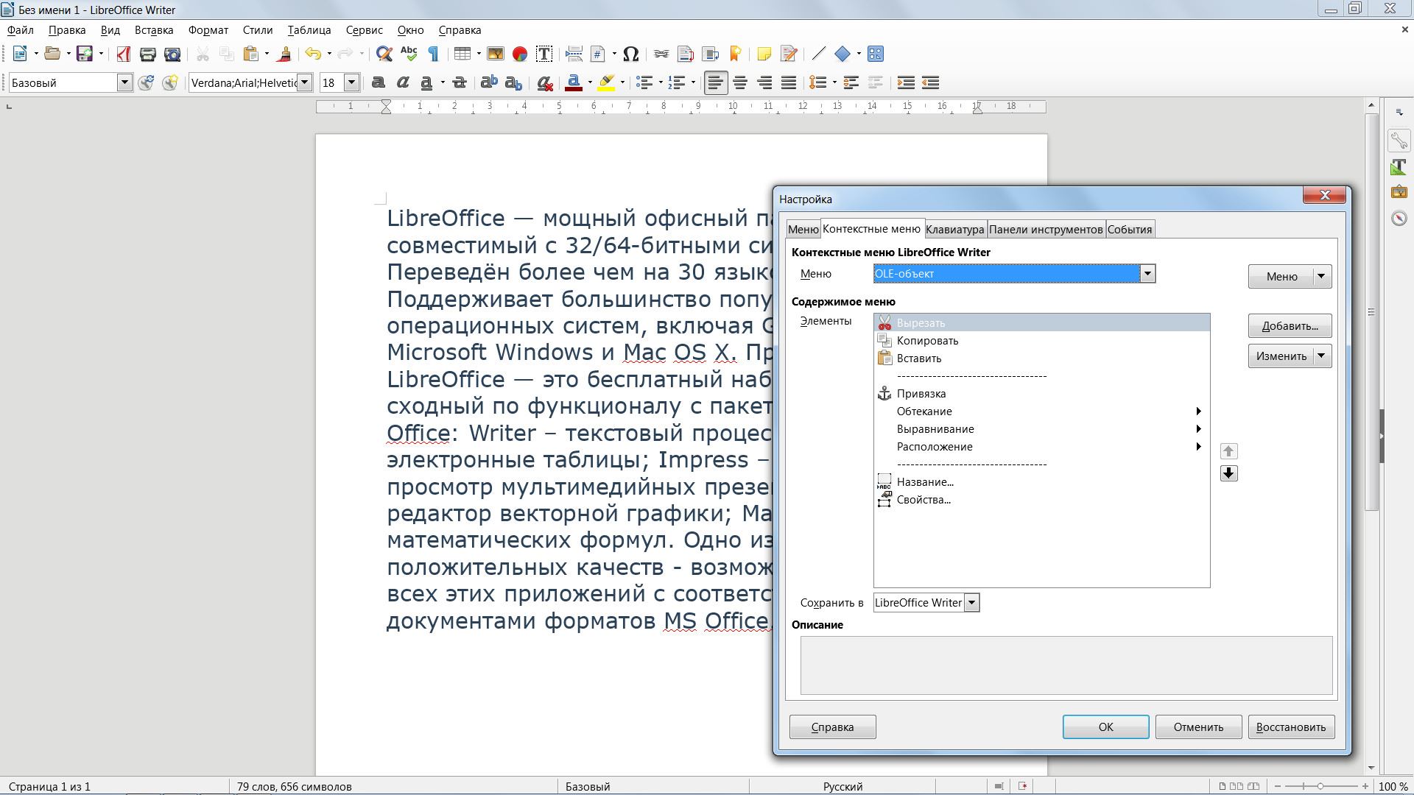Switch to the События tab

click(x=1130, y=230)
